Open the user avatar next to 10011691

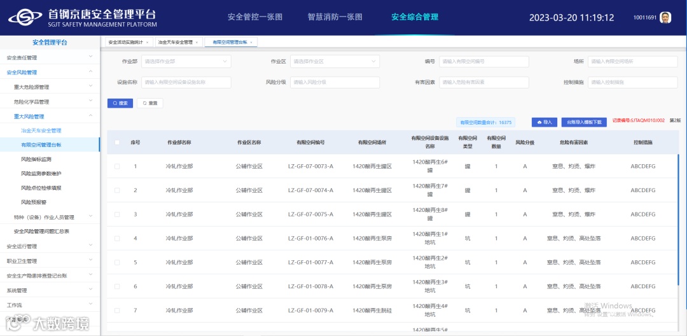(x=665, y=18)
